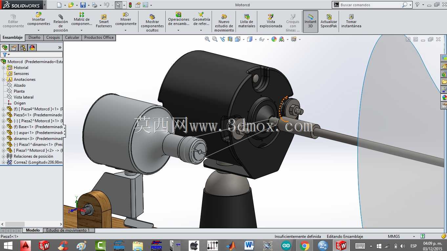The image size is (447, 251).
Task: Click the Print icon
Action: tap(95, 5)
